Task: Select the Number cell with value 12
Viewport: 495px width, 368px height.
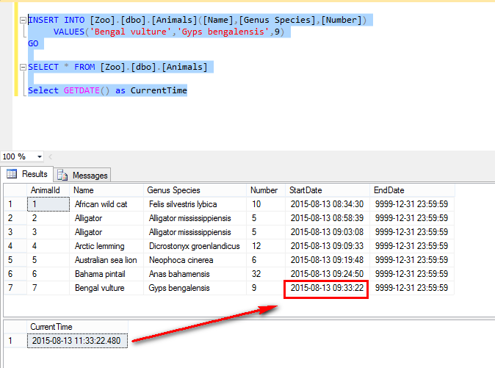Action: coord(266,246)
